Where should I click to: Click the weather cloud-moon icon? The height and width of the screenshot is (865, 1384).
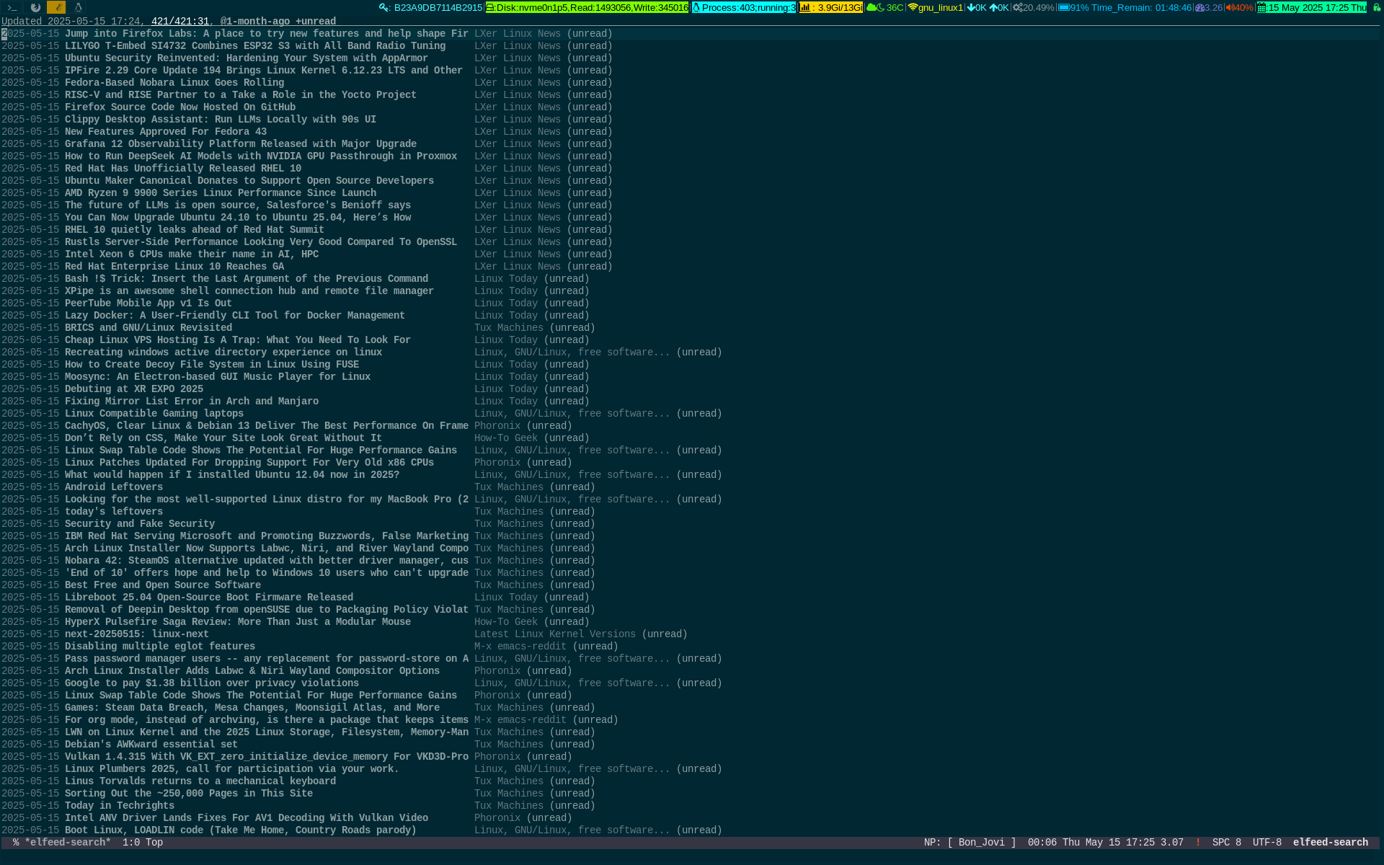[x=876, y=8]
